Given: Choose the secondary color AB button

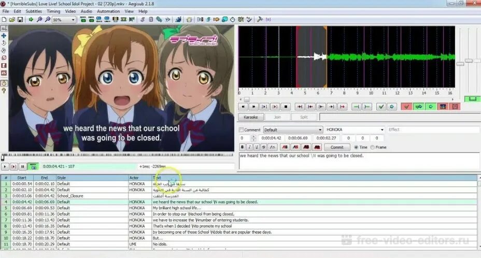Looking at the screenshot, I should click(x=296, y=147).
